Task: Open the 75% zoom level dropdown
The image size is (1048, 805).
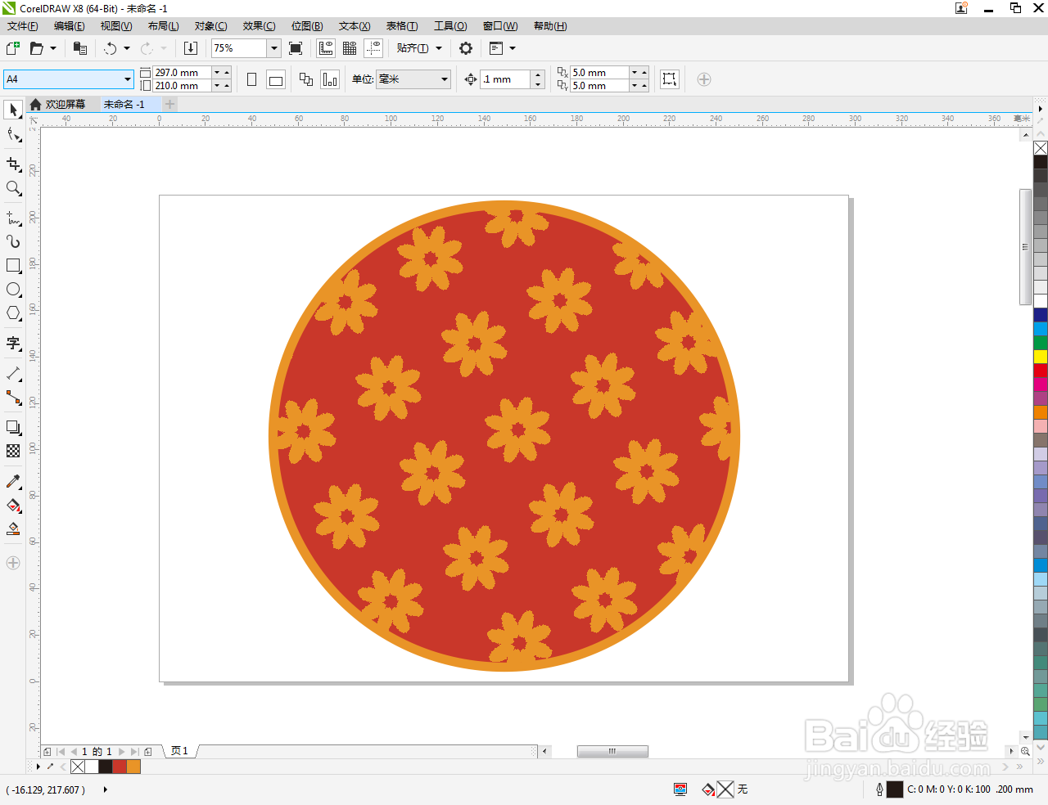Action: [274, 48]
